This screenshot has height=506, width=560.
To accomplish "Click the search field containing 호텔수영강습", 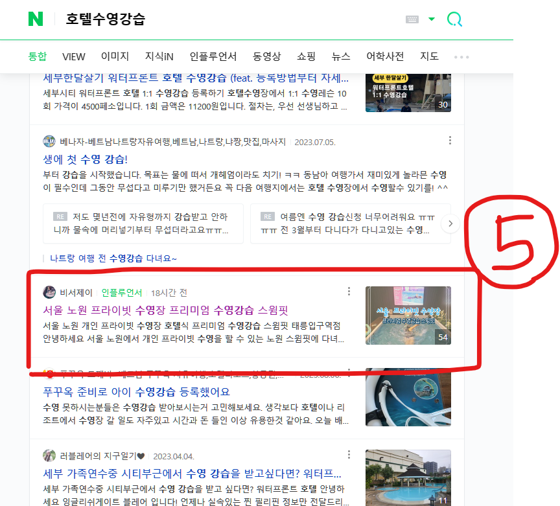I will 229,19.
